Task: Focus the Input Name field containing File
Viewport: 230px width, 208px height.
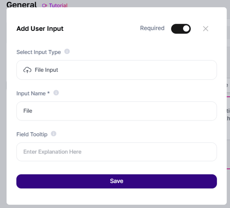Action: pyautogui.click(x=117, y=111)
